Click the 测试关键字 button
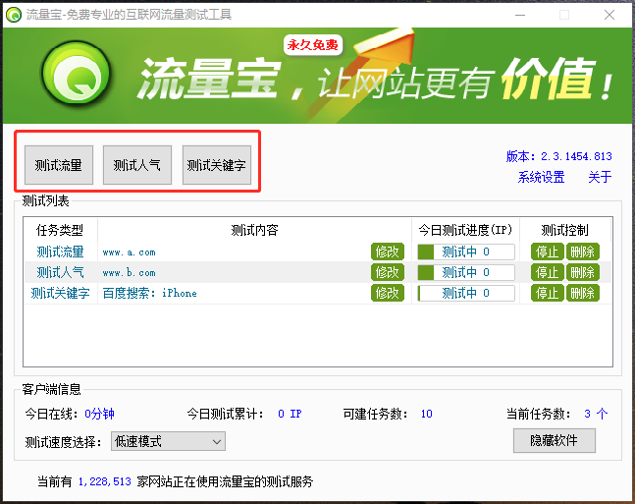The width and height of the screenshot is (635, 504). click(217, 165)
